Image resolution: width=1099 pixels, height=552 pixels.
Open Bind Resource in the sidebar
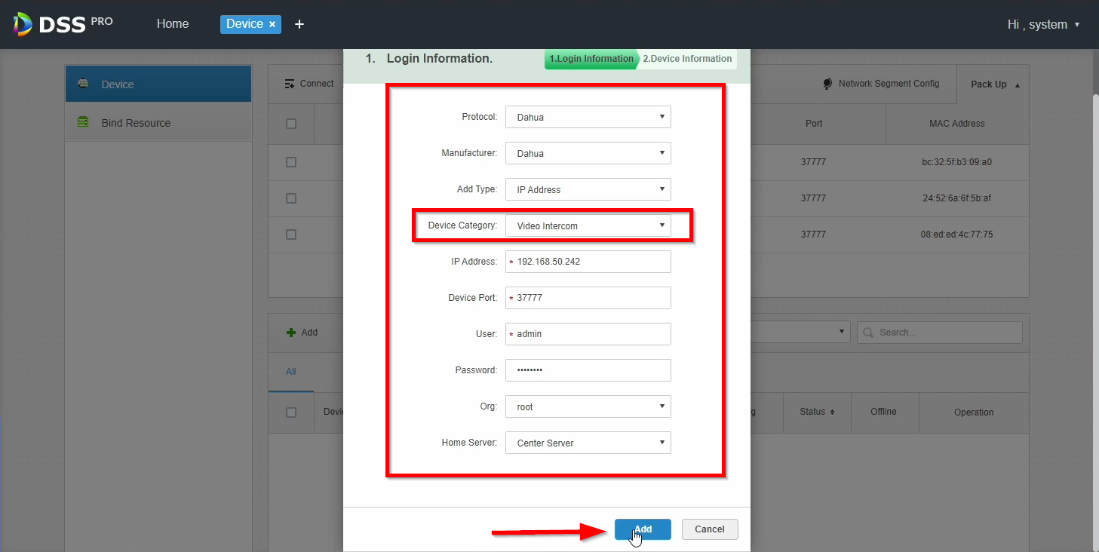click(x=158, y=122)
